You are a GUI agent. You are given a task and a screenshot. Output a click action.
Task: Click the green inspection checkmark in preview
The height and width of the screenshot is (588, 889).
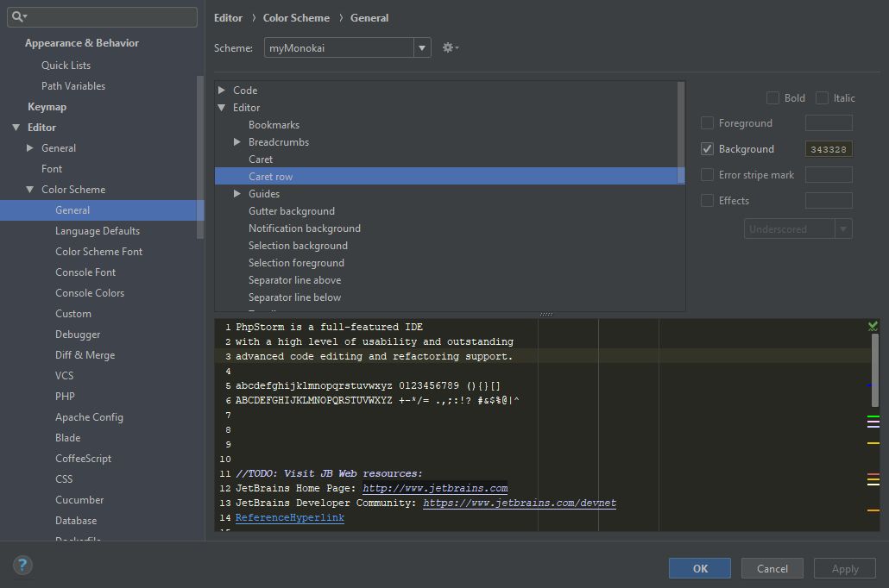[873, 326]
